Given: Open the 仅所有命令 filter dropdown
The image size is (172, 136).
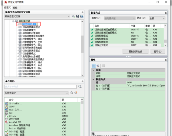Looking at the screenshot, I should [36, 93].
